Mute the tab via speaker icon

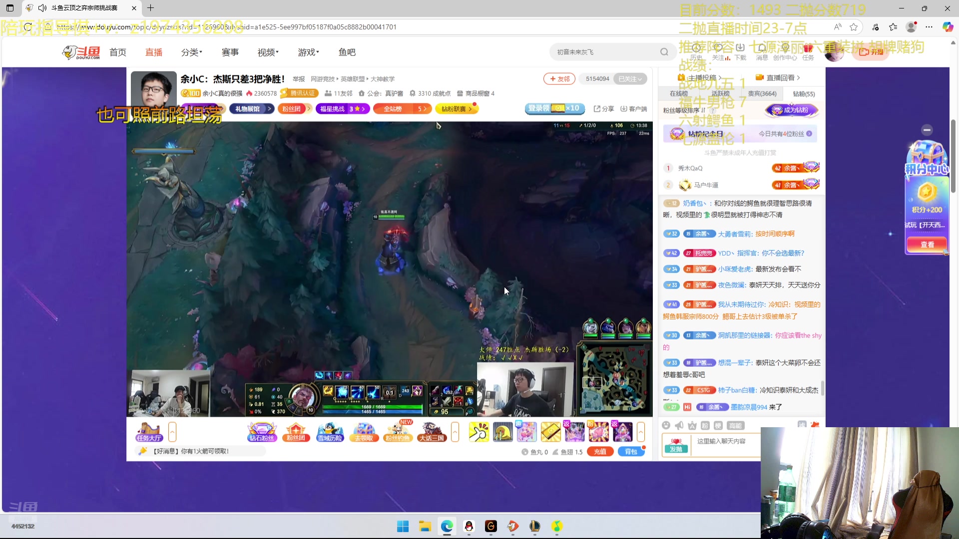(42, 8)
